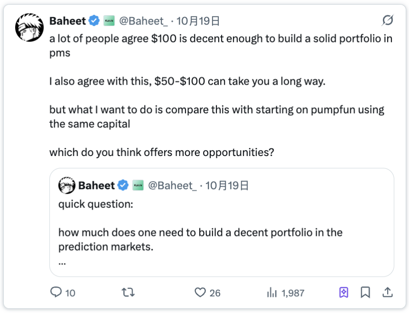Repost this tweet via the retweet icon
This screenshot has height=313, width=409.
tap(128, 292)
